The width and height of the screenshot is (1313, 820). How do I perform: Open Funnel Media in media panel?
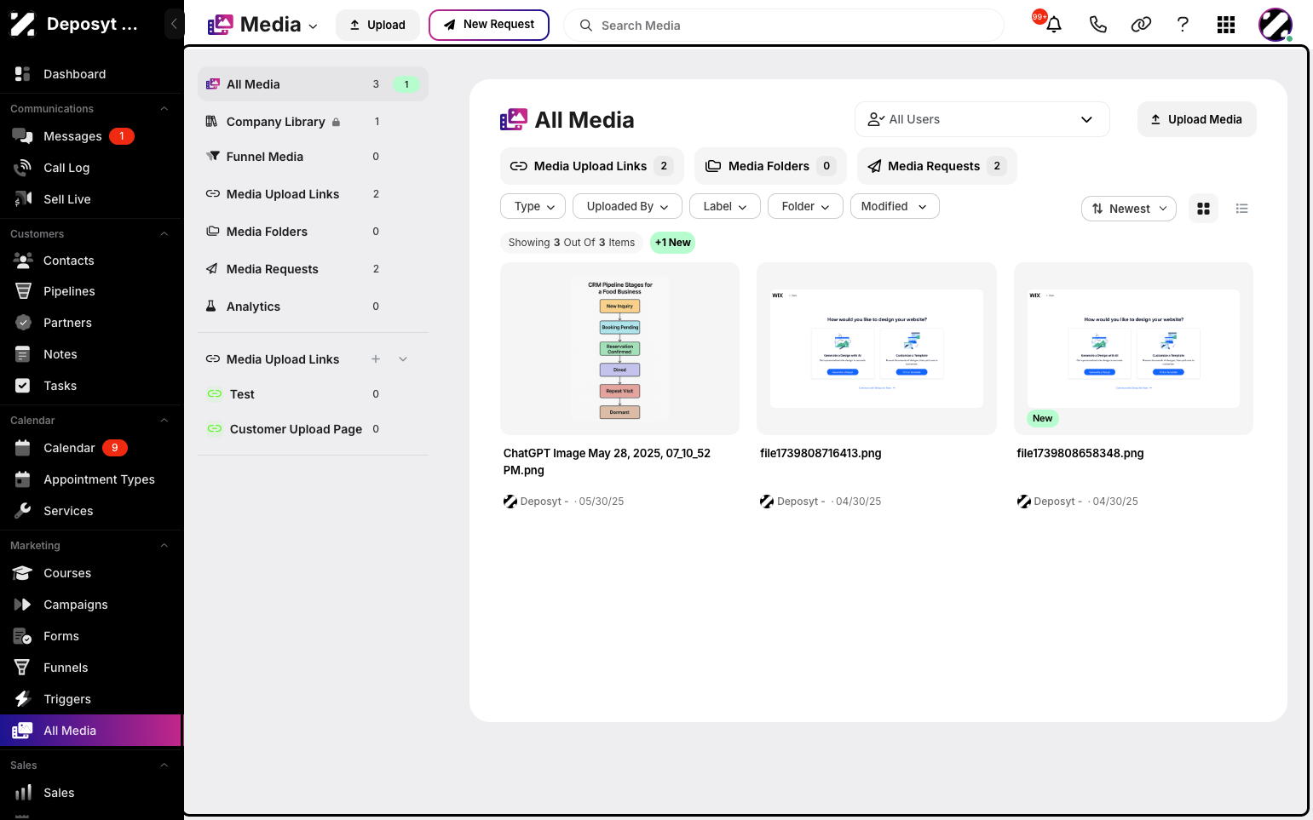point(313,157)
